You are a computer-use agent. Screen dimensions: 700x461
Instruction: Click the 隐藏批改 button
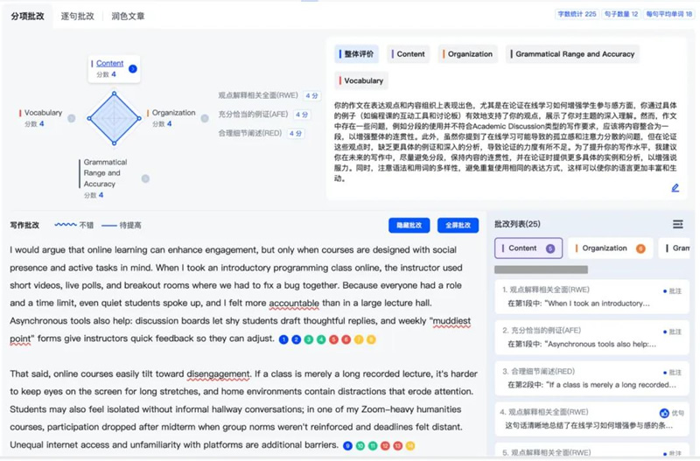(x=409, y=226)
